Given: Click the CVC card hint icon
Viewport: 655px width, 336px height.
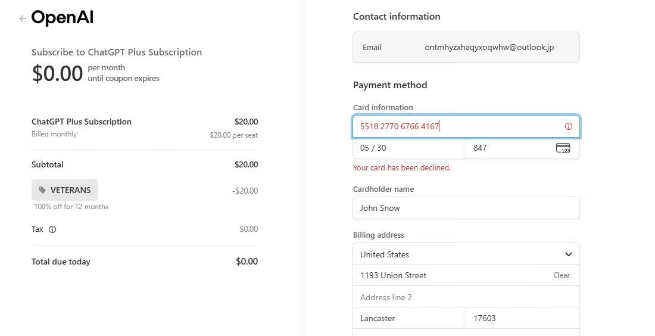Looking at the screenshot, I should pyautogui.click(x=563, y=148).
